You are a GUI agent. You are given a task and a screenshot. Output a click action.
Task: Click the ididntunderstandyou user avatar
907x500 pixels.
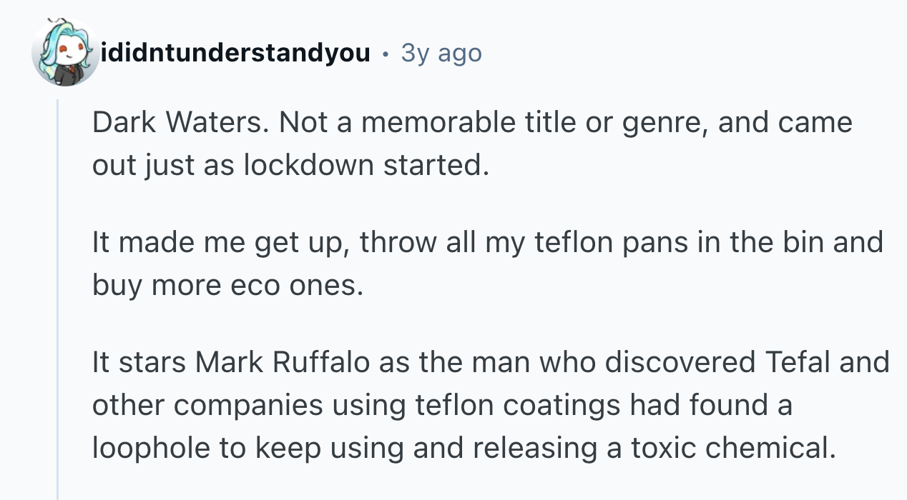coord(65,51)
